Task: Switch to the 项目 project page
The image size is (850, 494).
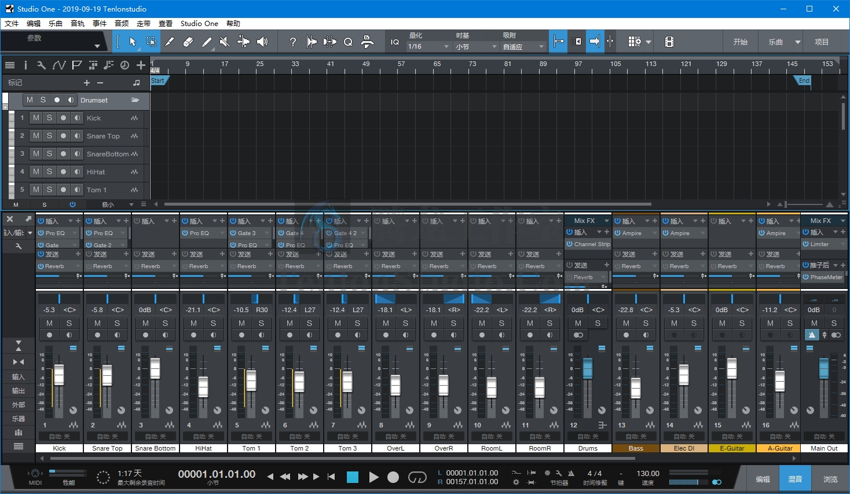Action: [x=822, y=42]
